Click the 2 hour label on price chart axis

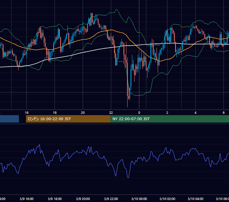pyautogui.click(x=167, y=113)
